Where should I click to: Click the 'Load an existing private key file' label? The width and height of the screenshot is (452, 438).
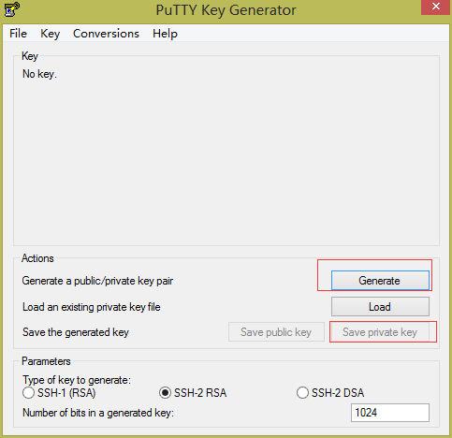click(92, 307)
